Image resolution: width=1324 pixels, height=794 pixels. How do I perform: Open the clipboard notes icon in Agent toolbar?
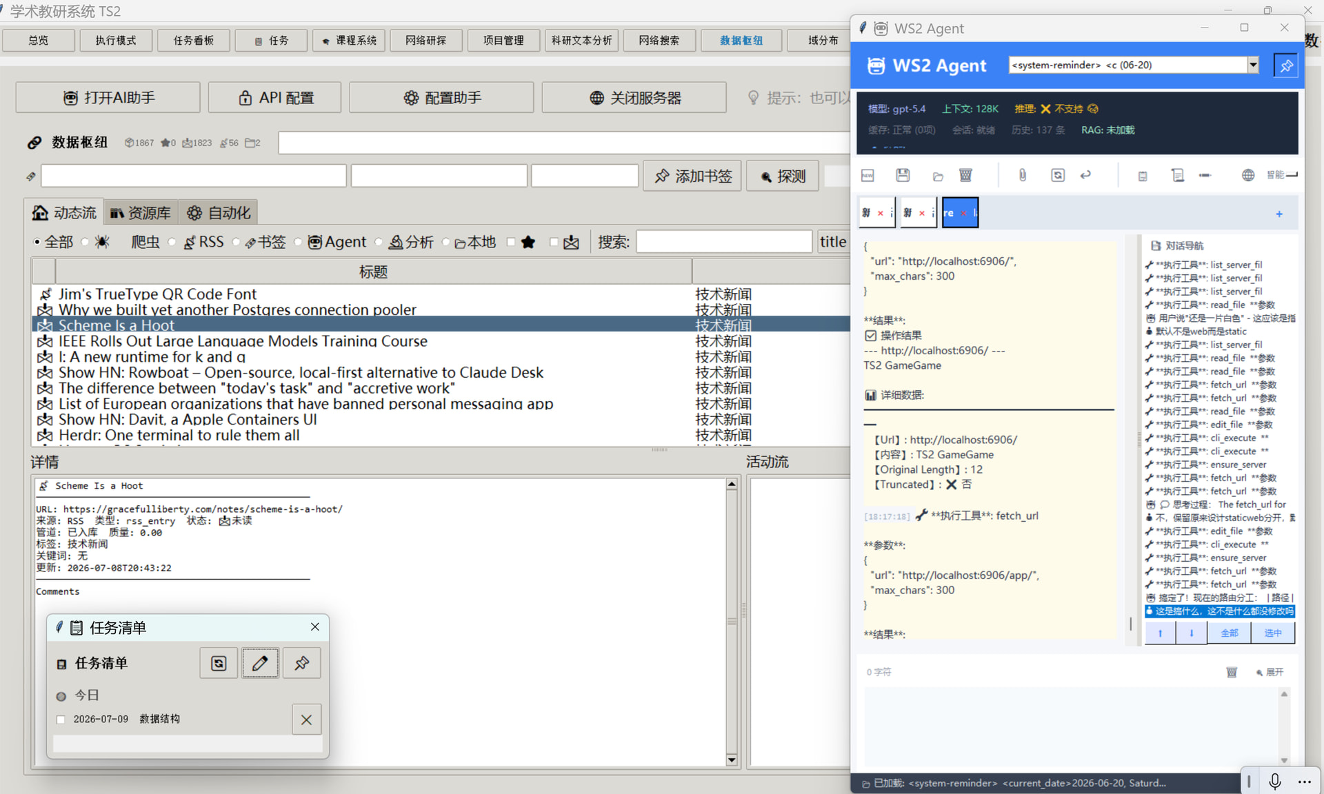(1143, 176)
